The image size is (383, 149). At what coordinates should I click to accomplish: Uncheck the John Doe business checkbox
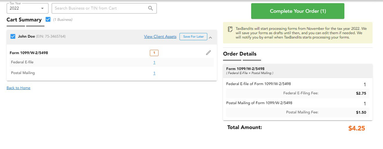(13, 36)
